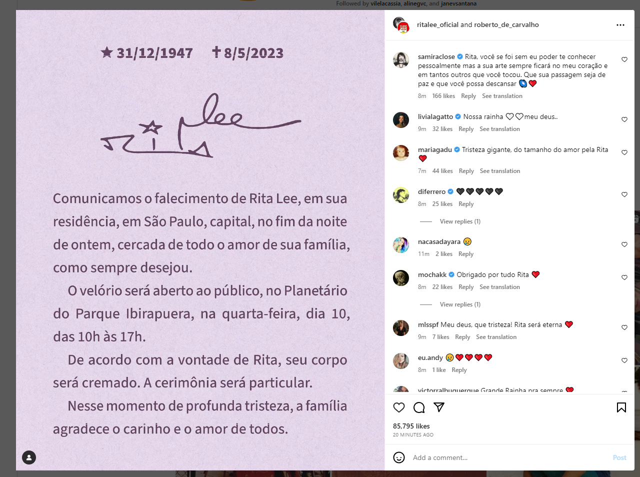640x477 pixels.
Task: Open ritalee_oficial profile link
Action: 437,24
